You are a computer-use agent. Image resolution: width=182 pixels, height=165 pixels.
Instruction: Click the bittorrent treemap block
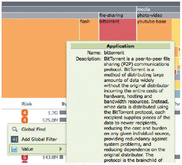click(x=118, y=30)
